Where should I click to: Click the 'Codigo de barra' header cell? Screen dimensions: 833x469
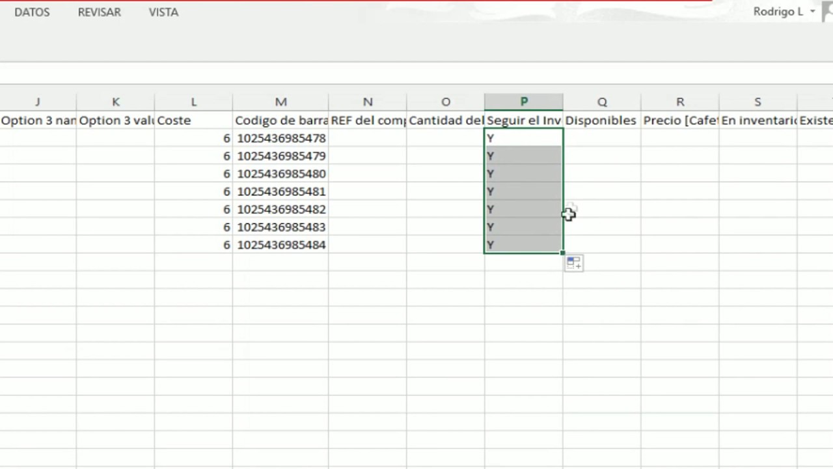click(x=280, y=121)
